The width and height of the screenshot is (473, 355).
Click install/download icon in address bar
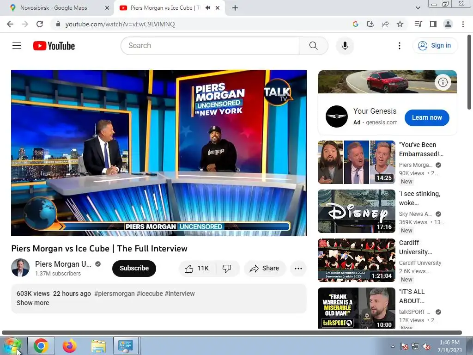(370, 24)
